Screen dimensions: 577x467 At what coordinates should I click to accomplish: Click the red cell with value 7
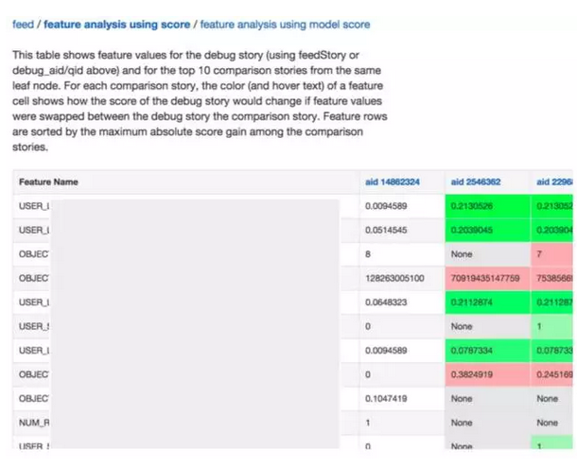click(x=551, y=254)
